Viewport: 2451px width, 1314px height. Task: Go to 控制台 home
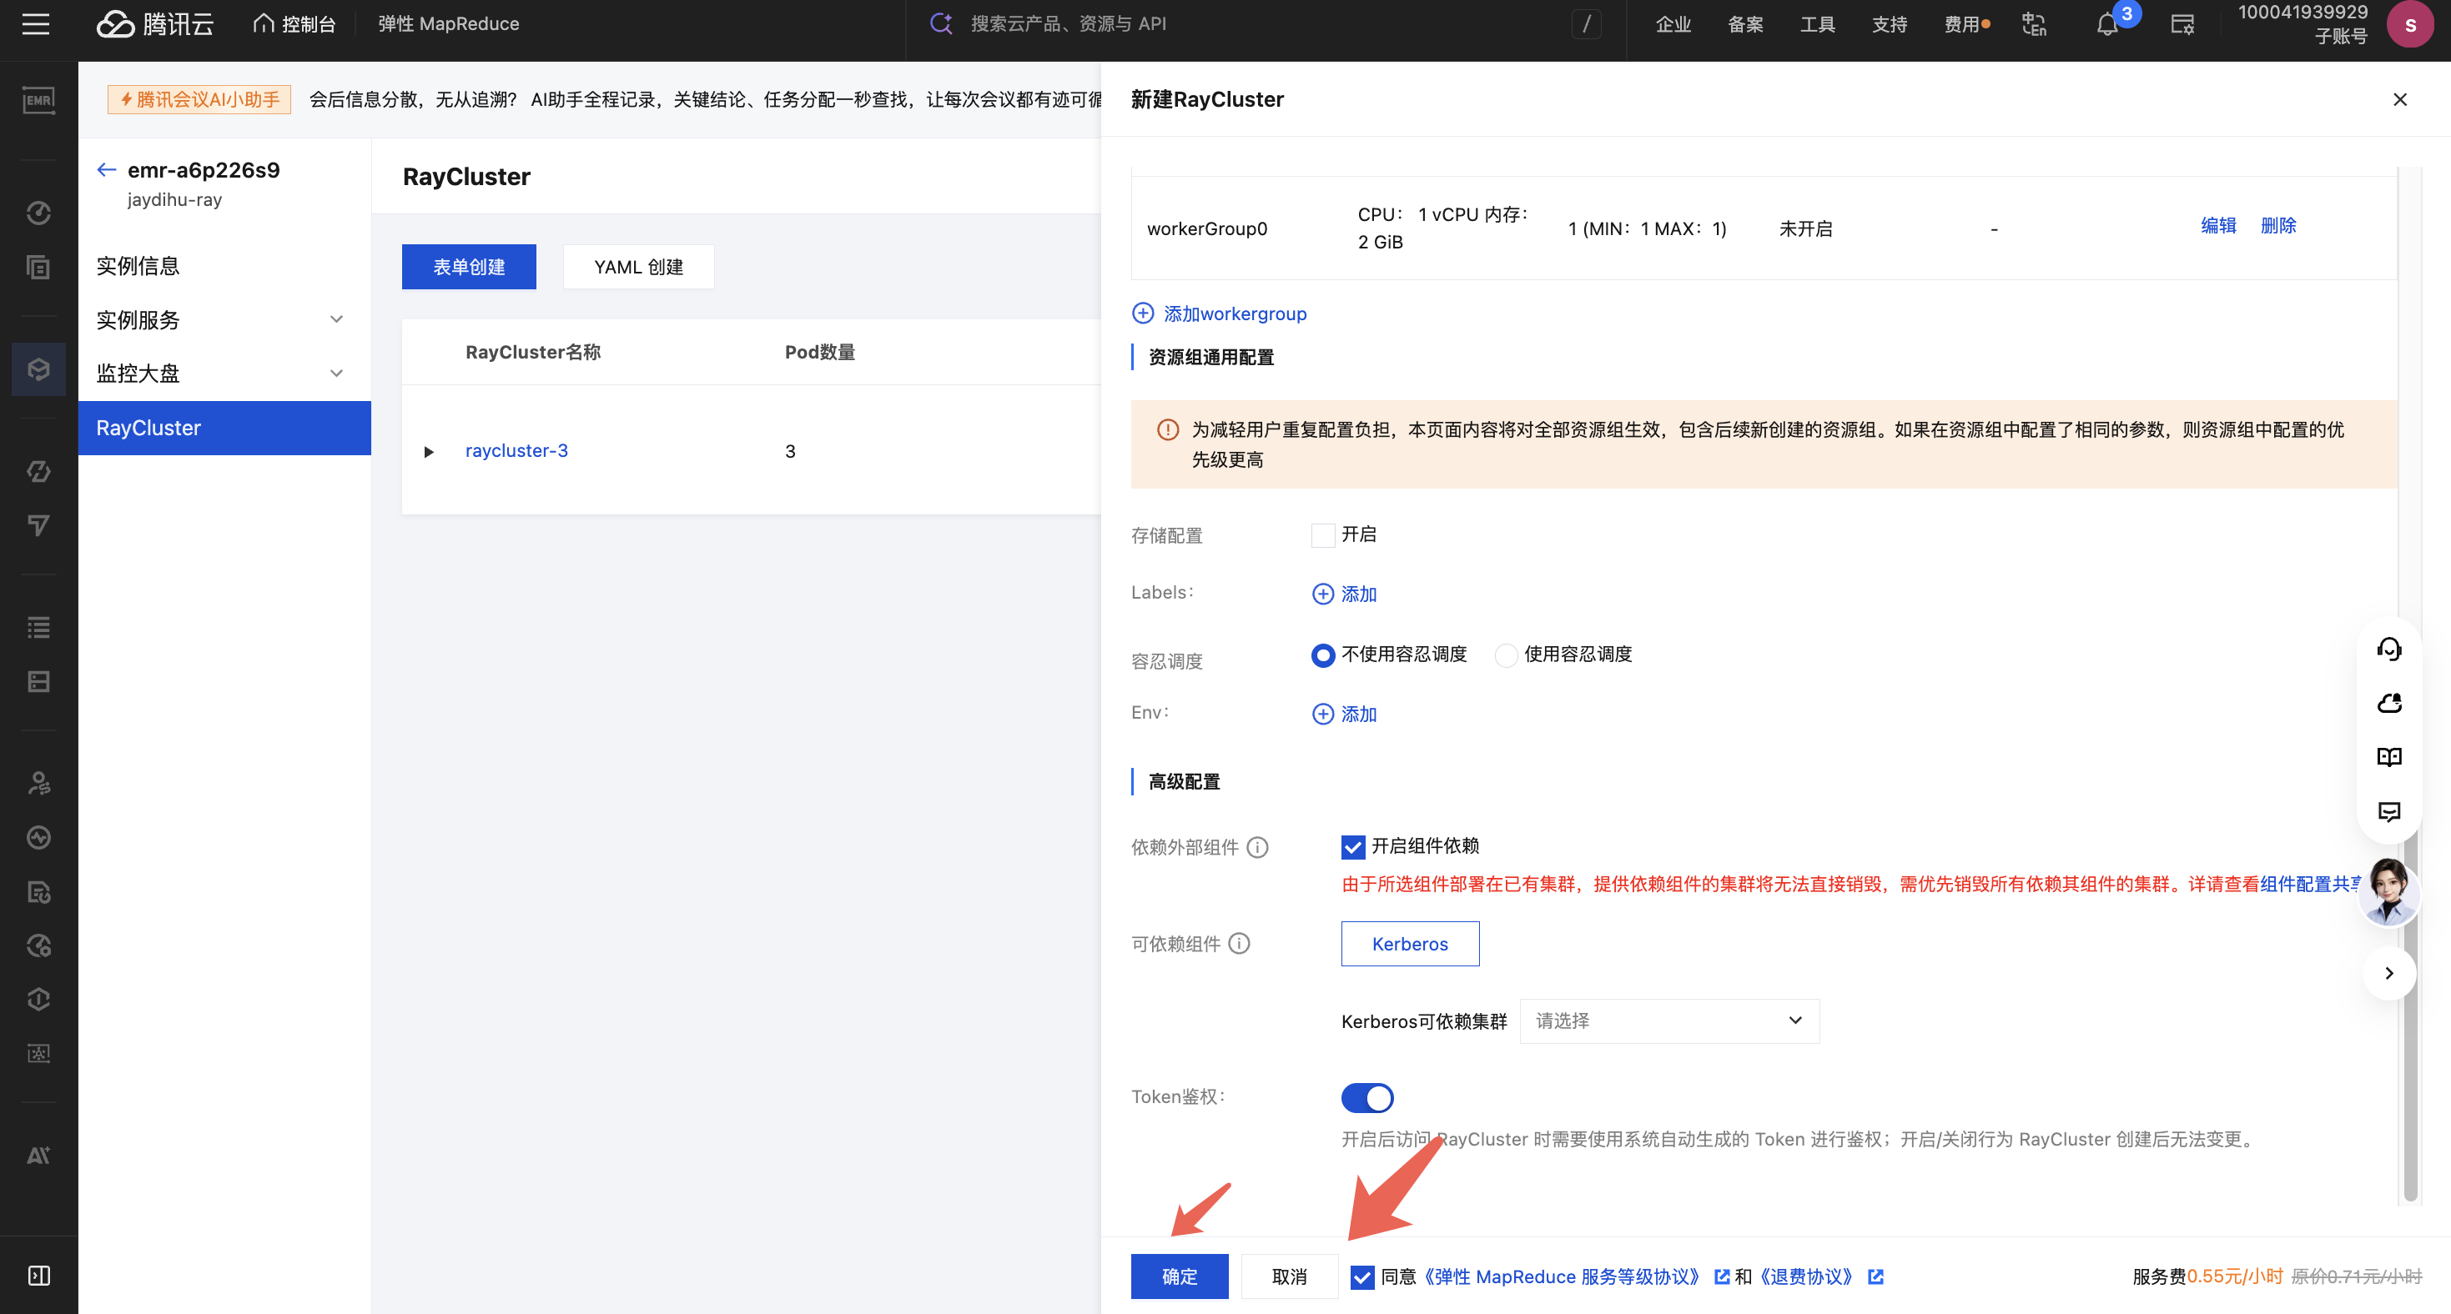coord(295,24)
